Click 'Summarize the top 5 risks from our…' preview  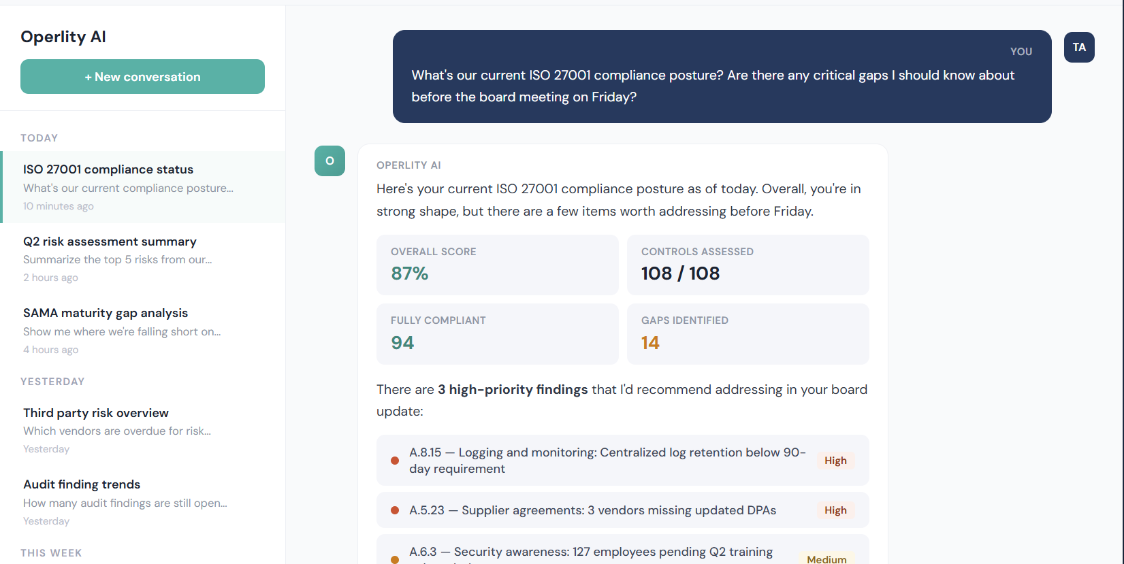click(118, 259)
